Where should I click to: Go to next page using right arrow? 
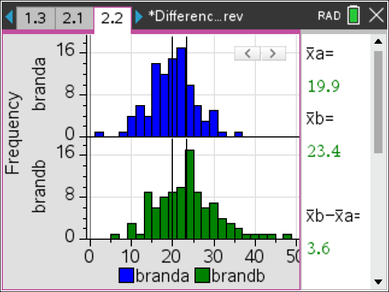139,17
